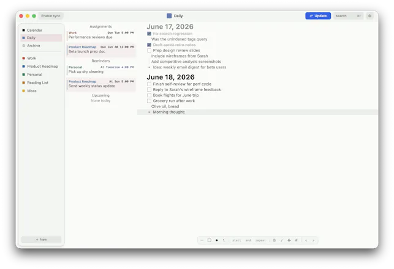Open Performance reviews due assignment
This screenshot has height=269, width=394.
pyautogui.click(x=101, y=35)
